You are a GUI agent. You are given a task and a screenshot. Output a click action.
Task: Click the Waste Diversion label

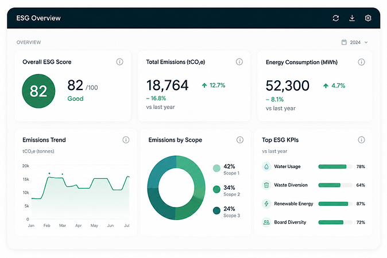point(291,185)
